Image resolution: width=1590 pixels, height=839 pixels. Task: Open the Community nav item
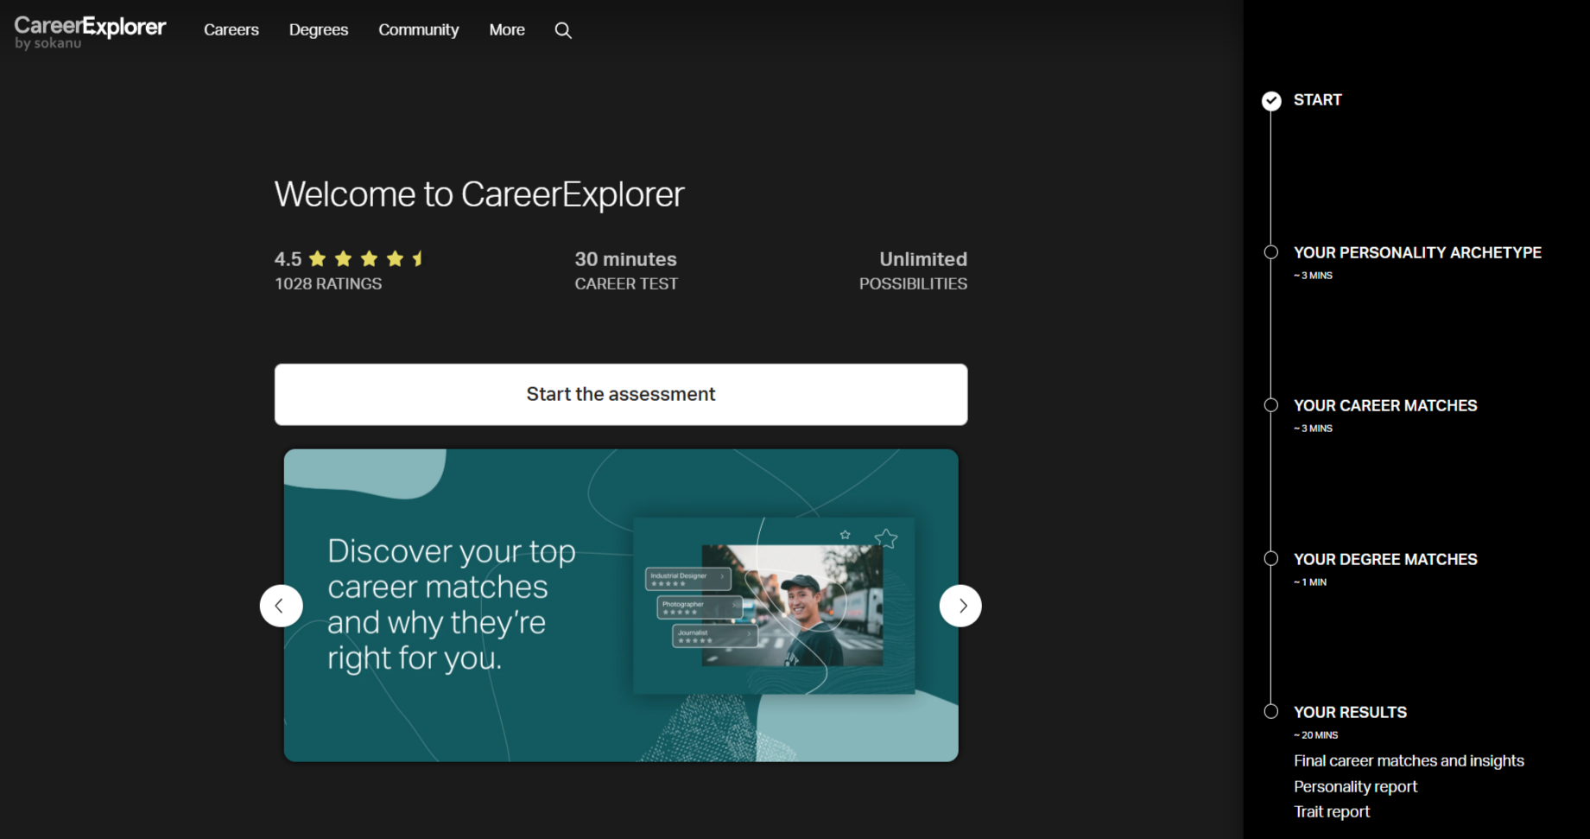(418, 30)
